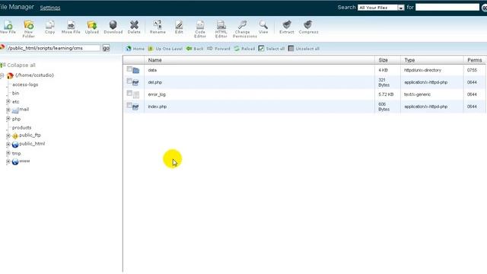This screenshot has height=274, width=487.
Task: Launch the Code Editor
Action: pyautogui.click(x=200, y=29)
